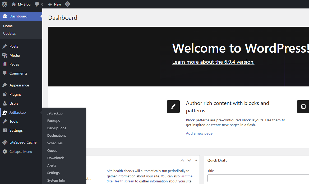Click the Media icon in sidebar
The height and width of the screenshot is (184, 309).
point(5,55)
